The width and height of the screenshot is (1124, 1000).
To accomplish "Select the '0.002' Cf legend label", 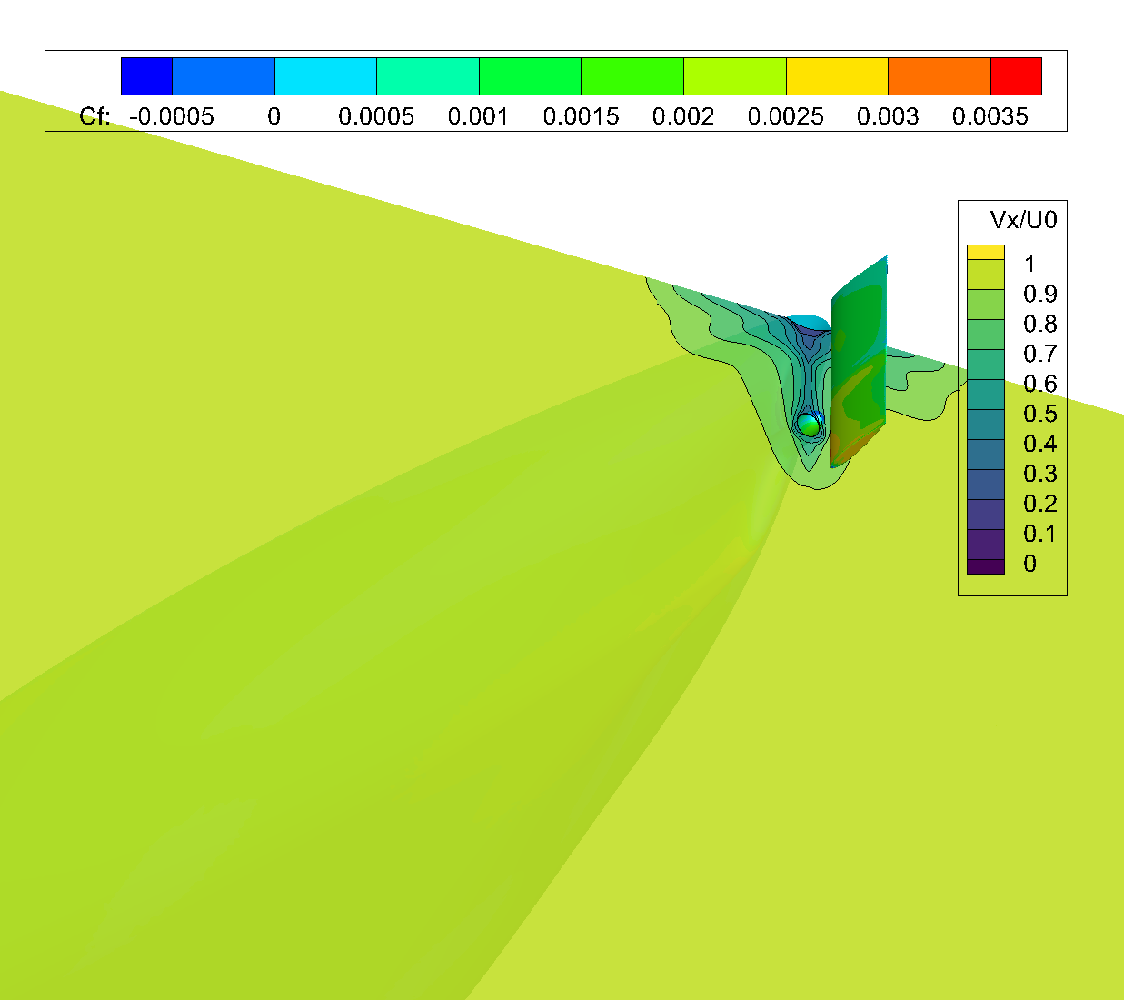I will 683,116.
